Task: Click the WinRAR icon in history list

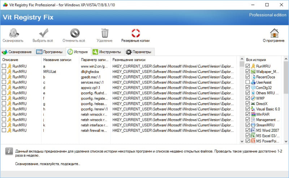Action: tap(253, 114)
